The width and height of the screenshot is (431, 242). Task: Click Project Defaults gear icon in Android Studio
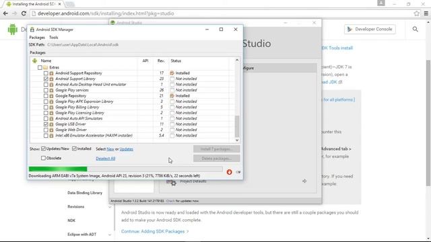coord(172,182)
